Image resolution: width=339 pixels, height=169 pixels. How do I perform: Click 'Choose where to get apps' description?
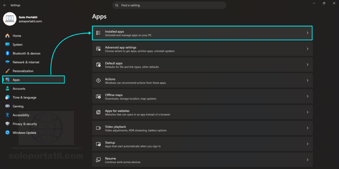[x=140, y=51]
